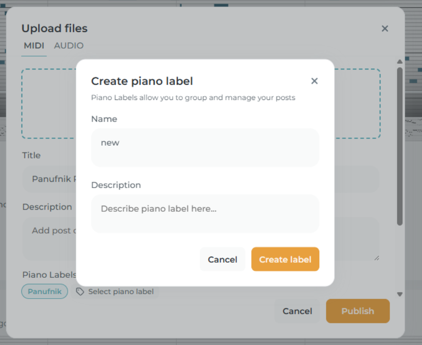The width and height of the screenshot is (422, 345).
Task: Click the Upload files scrollbar thumb
Action: (400, 146)
